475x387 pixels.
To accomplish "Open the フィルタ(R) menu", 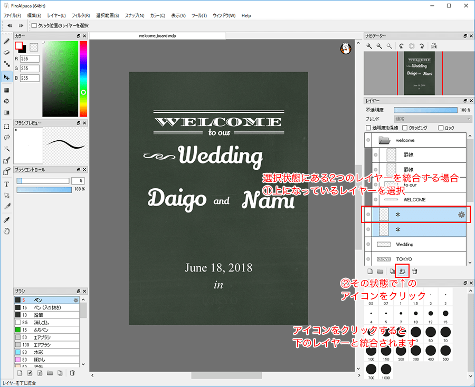I will point(80,15).
